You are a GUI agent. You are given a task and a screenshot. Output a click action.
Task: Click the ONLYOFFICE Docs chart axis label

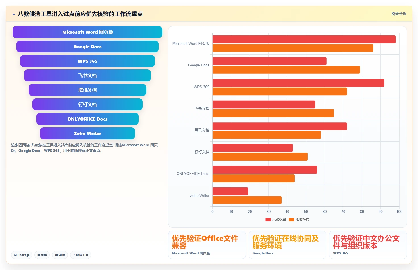(193, 174)
